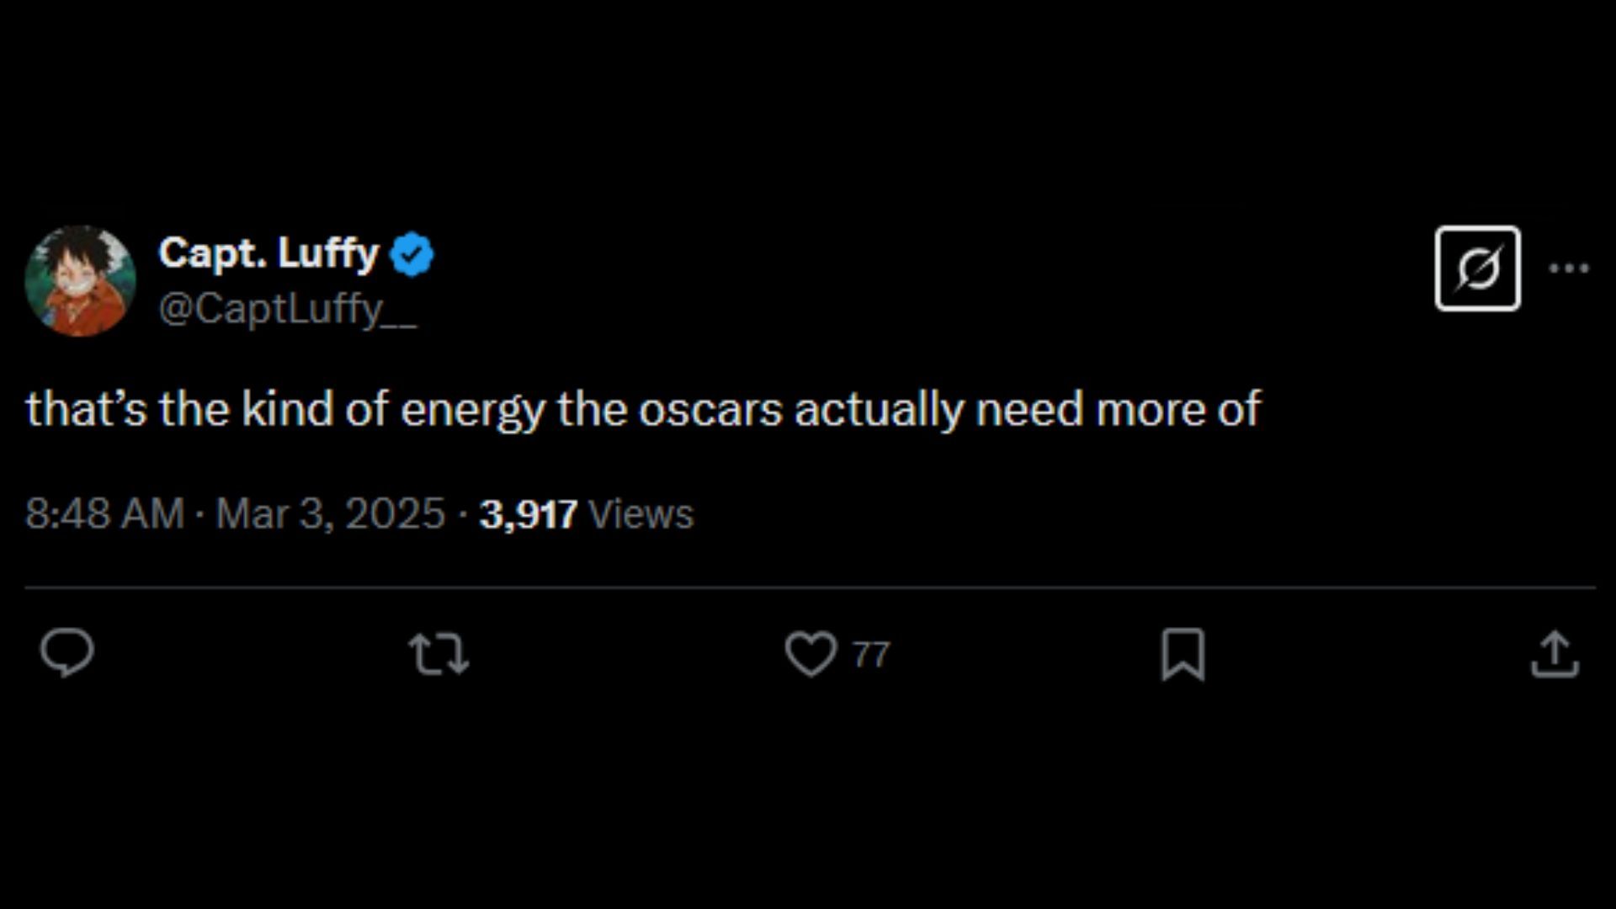Viewport: 1616px width, 909px height.
Task: Open the repost arrows menu
Action: tap(439, 654)
